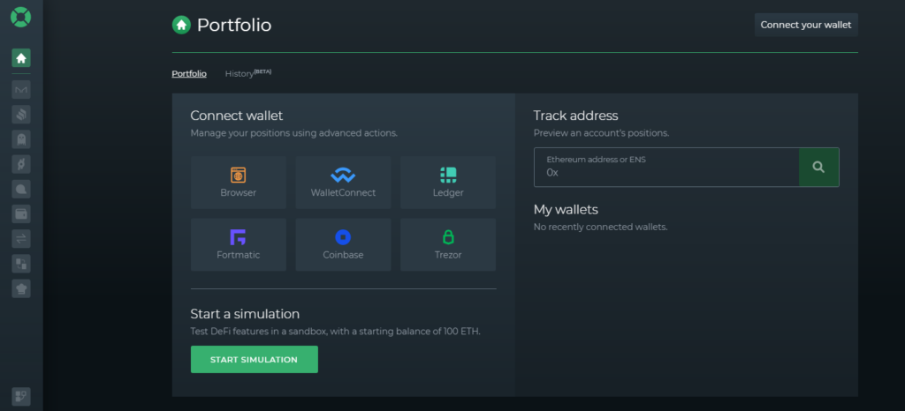
Task: Click the START SIMULATION button
Action: [x=255, y=359]
